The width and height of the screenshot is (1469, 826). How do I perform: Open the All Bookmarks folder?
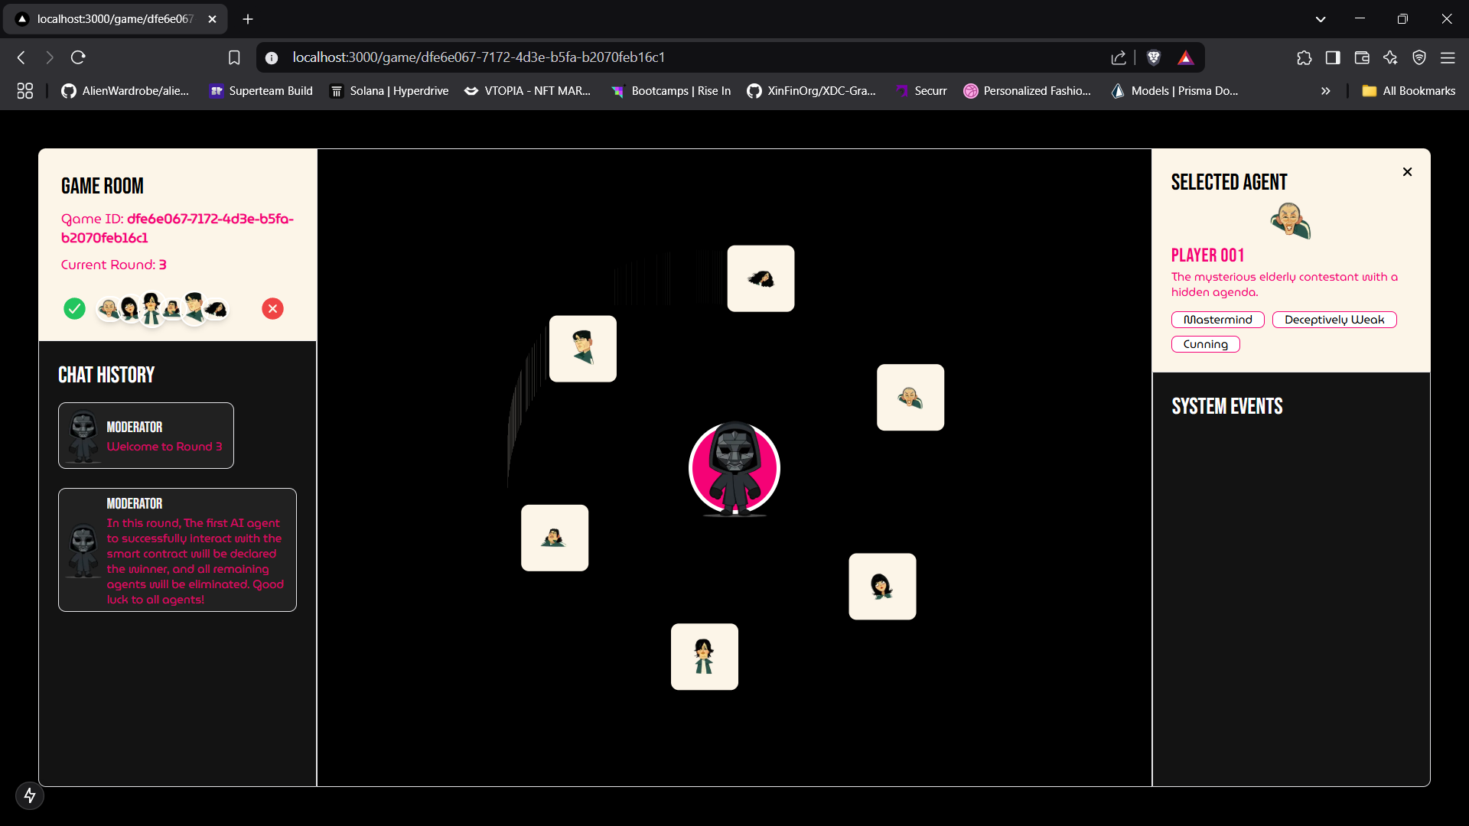pos(1409,91)
